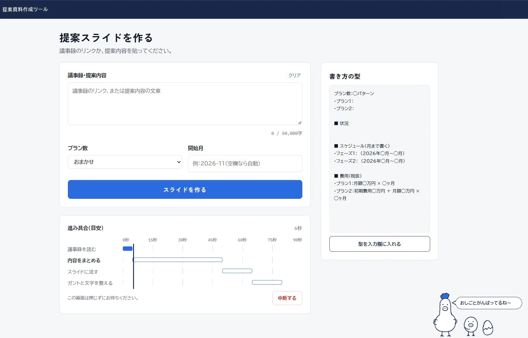Focus the 議事録・提案内容 text area
The width and height of the screenshot is (528, 338).
[185, 104]
